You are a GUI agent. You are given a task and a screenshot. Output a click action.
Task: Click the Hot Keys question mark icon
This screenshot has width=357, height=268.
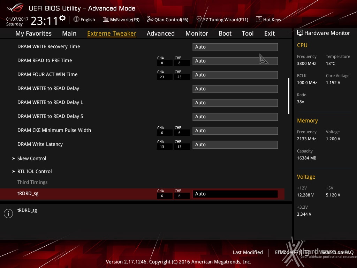[259, 20]
